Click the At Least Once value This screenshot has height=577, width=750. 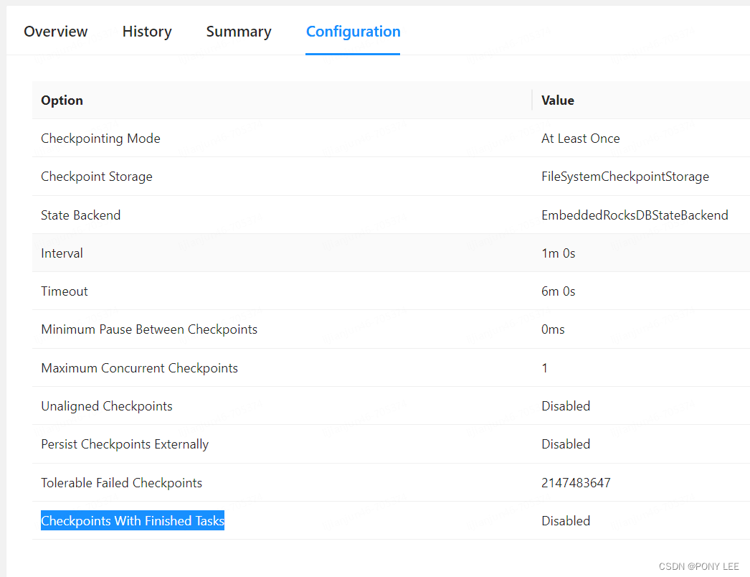point(581,139)
